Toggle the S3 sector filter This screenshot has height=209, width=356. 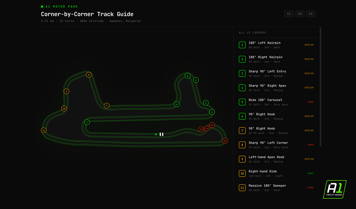[x=311, y=14]
